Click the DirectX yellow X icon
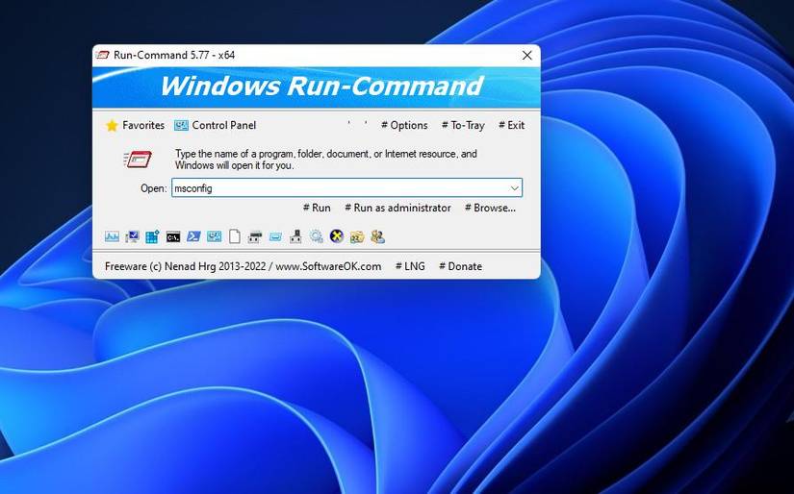 pos(337,236)
